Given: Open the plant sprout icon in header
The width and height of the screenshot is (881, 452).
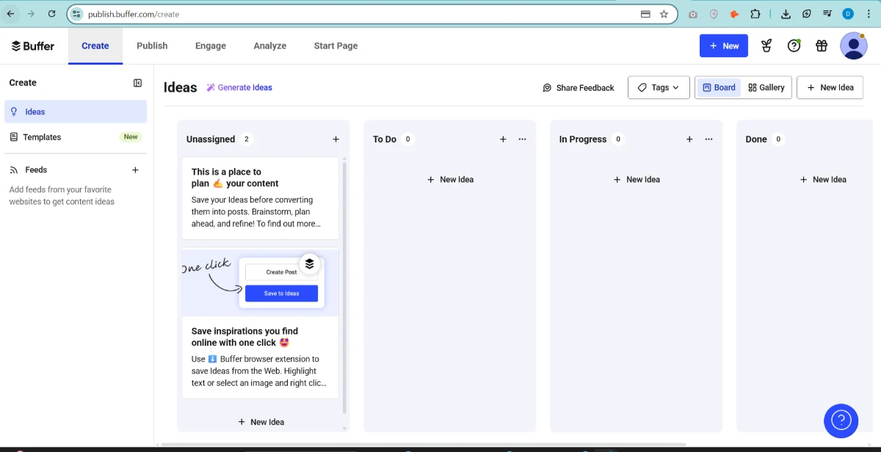Looking at the screenshot, I should coord(766,45).
